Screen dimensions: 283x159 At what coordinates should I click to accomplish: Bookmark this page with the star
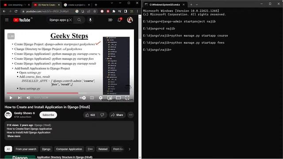[x=95, y=11]
